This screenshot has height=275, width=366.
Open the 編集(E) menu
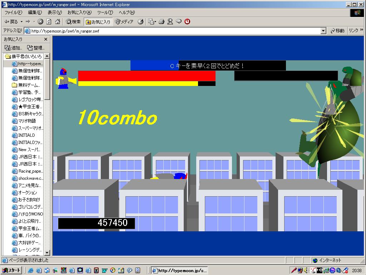(x=35, y=13)
